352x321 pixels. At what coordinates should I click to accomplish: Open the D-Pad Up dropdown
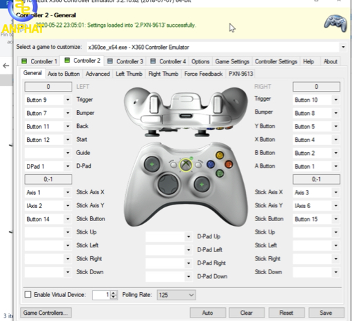tap(189, 236)
